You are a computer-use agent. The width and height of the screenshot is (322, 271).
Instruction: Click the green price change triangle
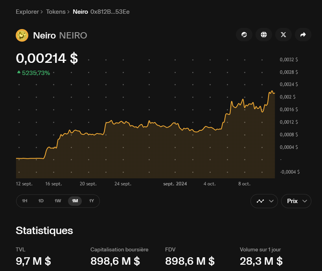coord(18,73)
